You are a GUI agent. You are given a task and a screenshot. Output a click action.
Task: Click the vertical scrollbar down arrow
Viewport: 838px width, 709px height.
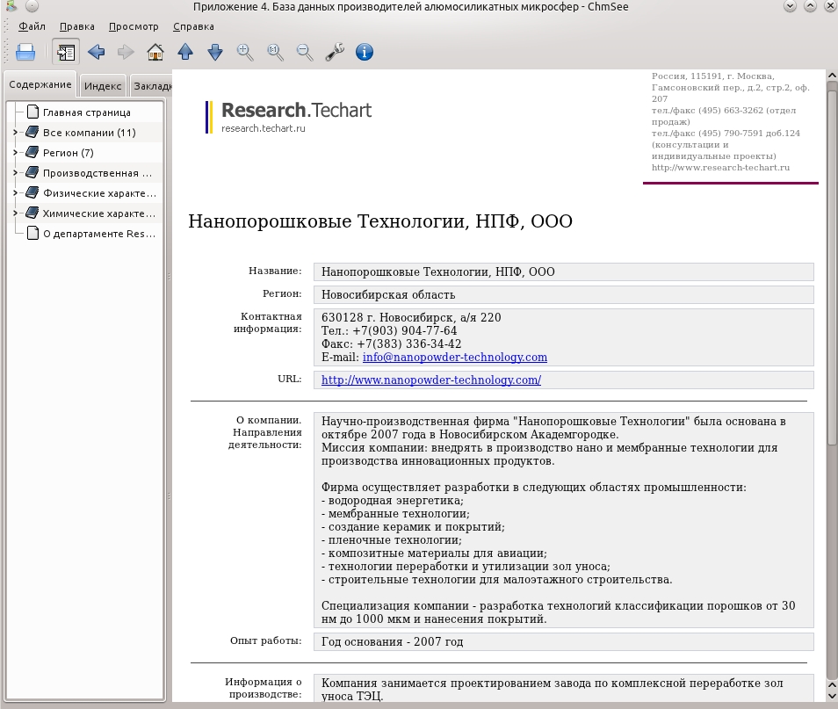(832, 696)
